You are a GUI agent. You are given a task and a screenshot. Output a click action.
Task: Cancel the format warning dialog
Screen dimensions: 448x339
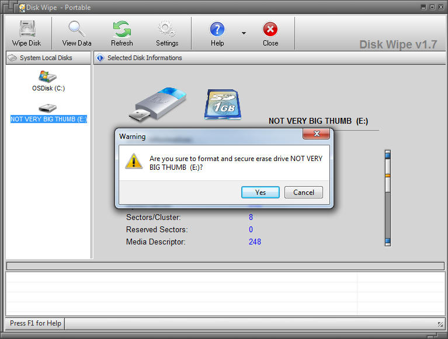tap(303, 193)
